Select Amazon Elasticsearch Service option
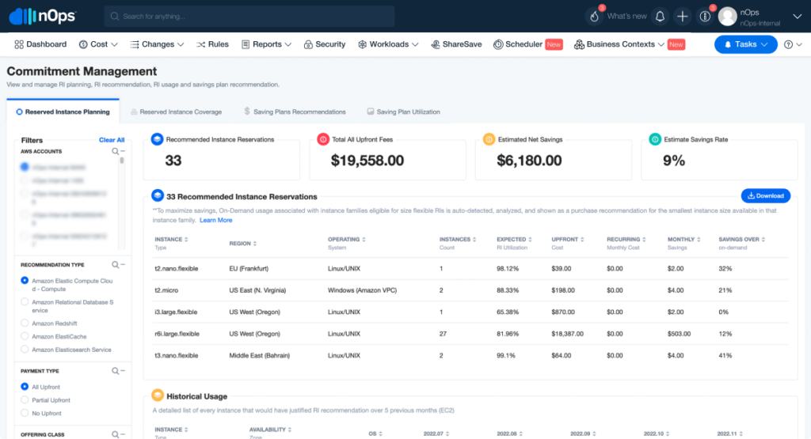811x439 pixels. [x=25, y=349]
